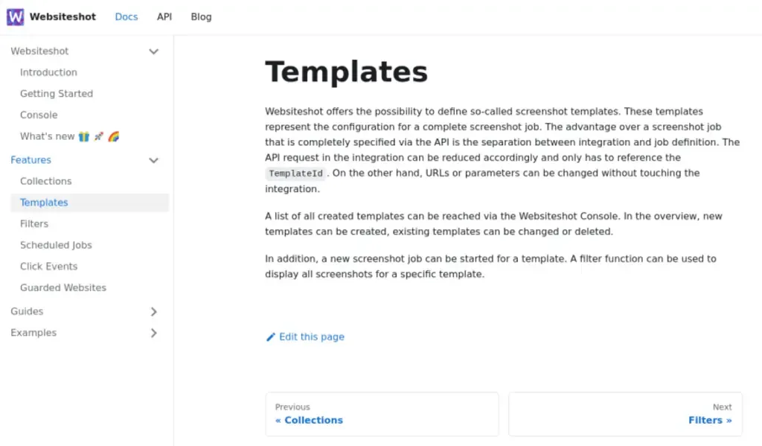Click the Next Filters pagination card
The height and width of the screenshot is (446, 762).
coord(625,414)
